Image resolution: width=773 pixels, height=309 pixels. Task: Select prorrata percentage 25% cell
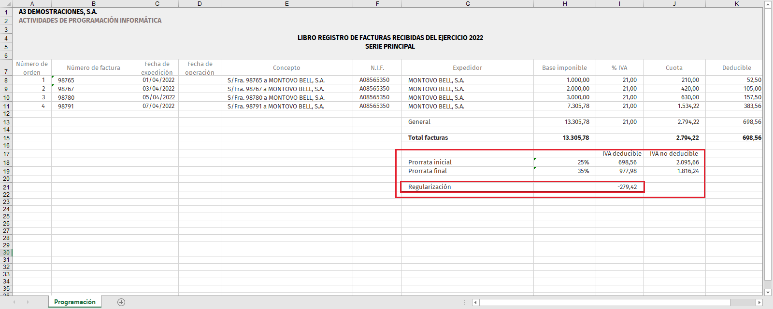[565, 162]
